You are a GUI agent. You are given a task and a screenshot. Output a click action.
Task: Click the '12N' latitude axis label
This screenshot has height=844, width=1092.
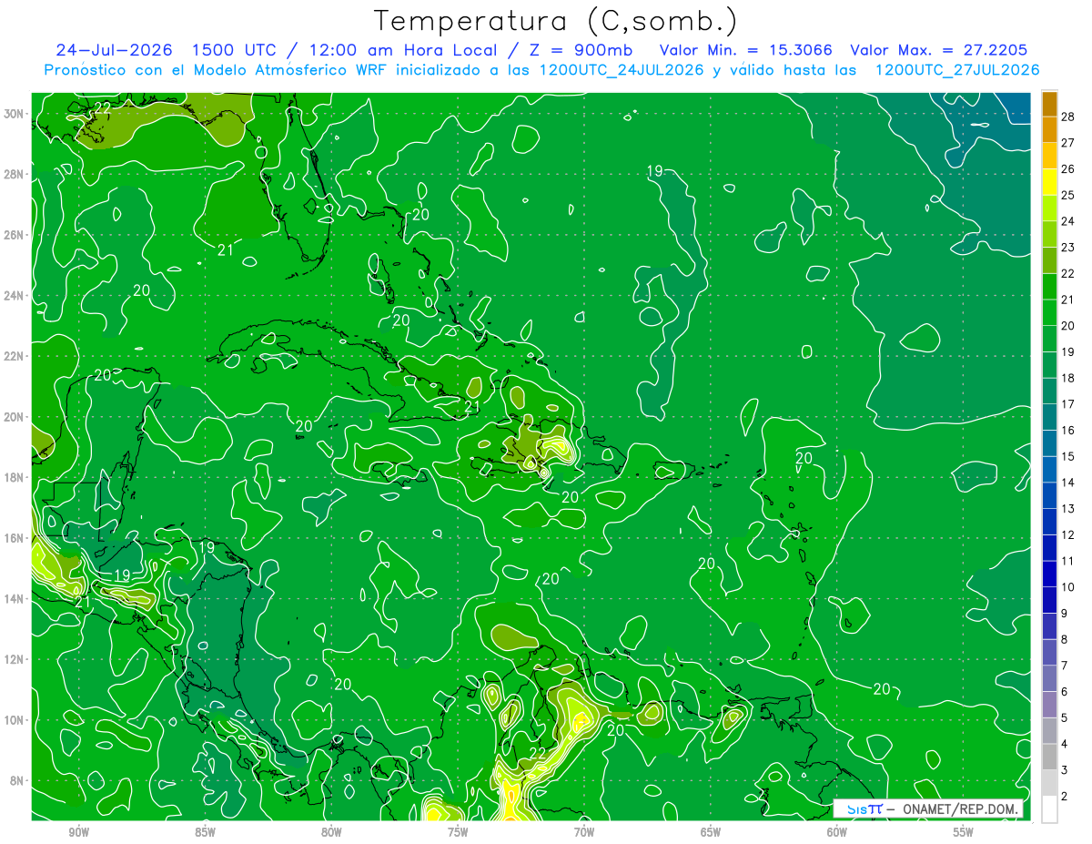(15, 659)
